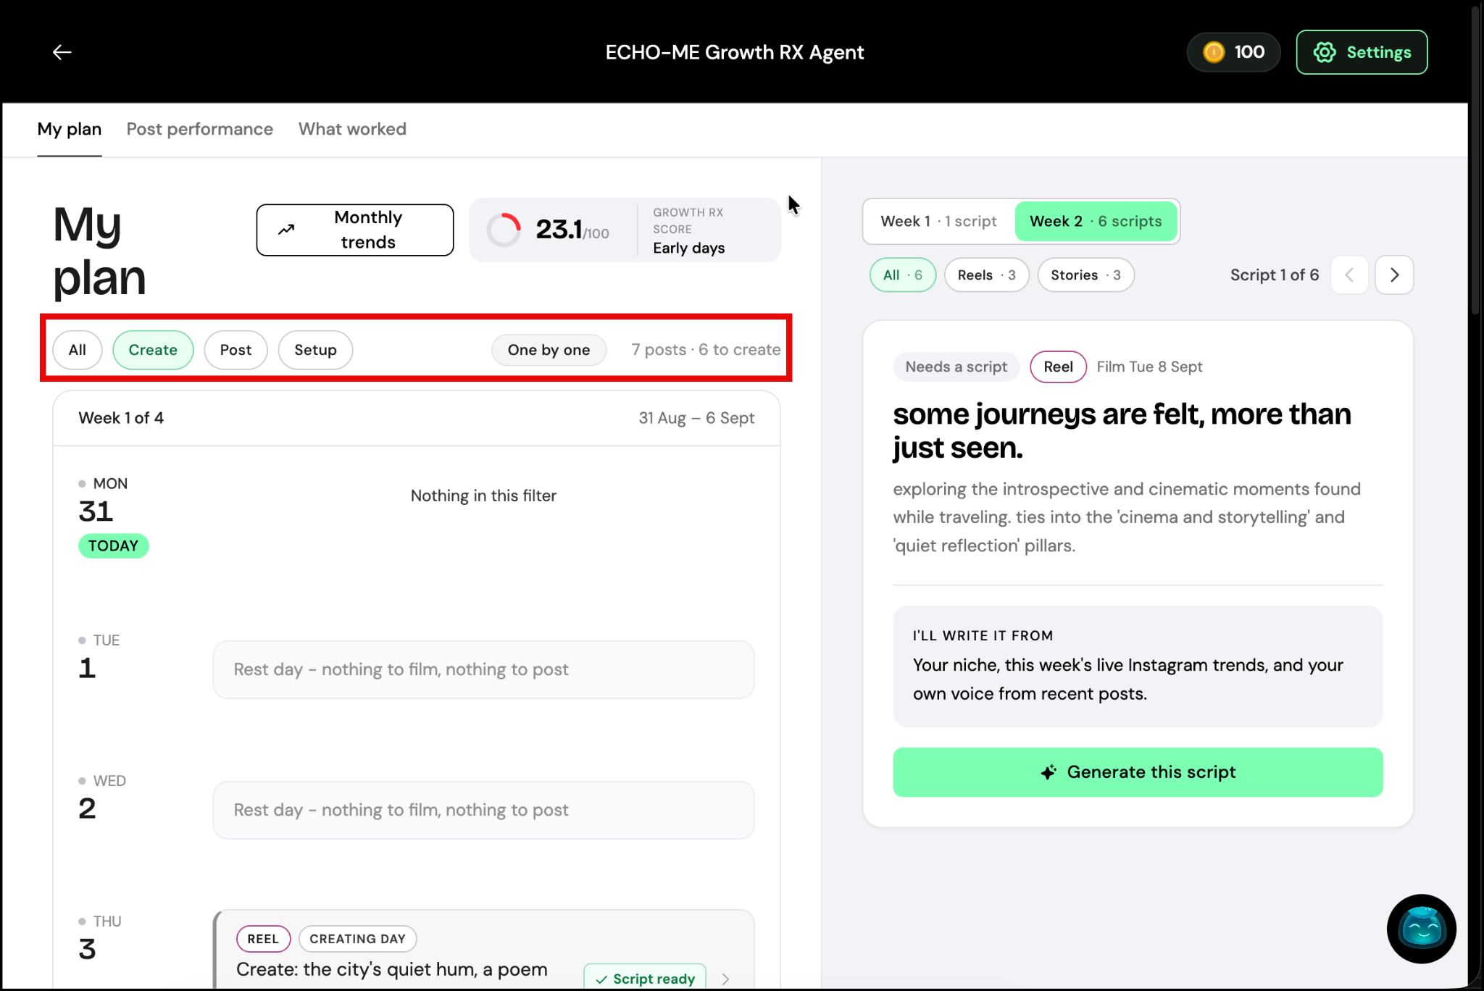Filter scripts by Stories 3
The width and height of the screenshot is (1484, 991).
[x=1085, y=275]
